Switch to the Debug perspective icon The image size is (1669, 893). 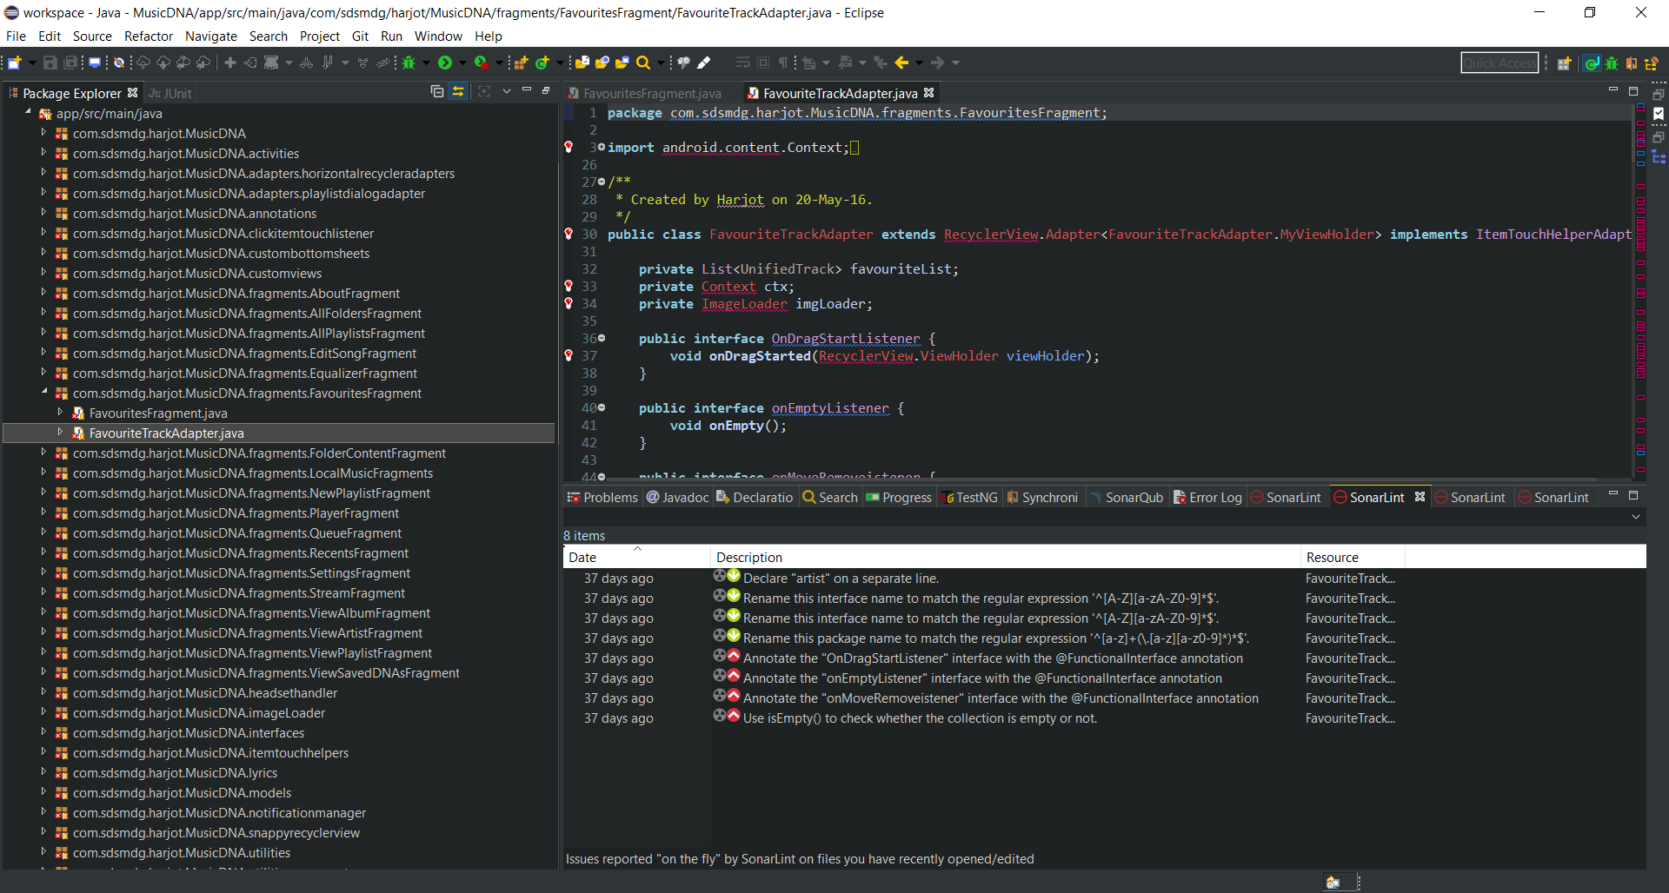pos(1612,63)
